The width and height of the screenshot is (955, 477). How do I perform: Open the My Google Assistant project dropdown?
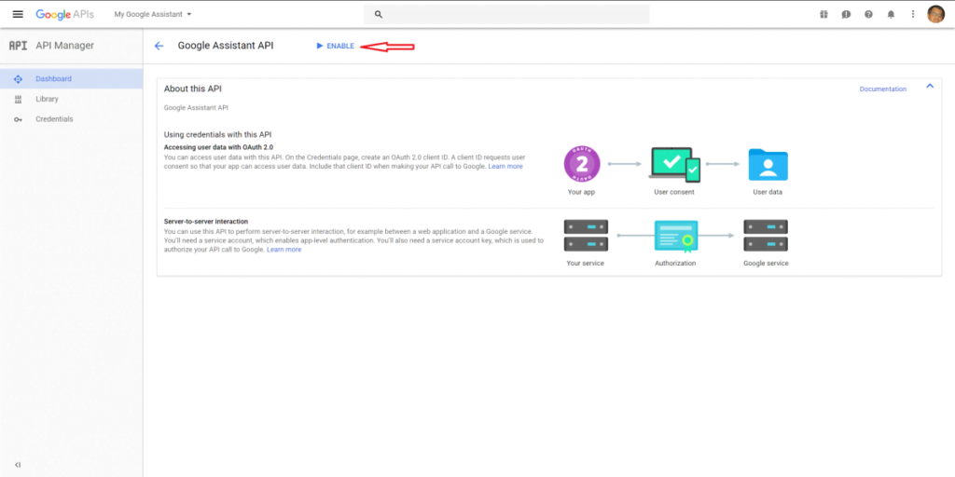[153, 14]
